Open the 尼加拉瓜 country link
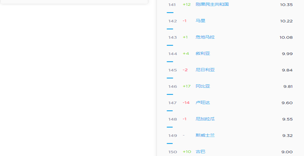The height and width of the screenshot is (156, 304). (x=205, y=119)
